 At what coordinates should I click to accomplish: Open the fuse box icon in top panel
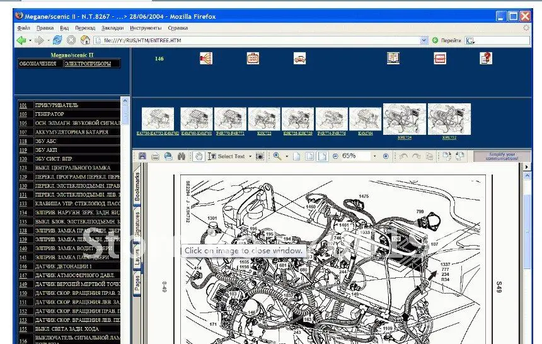(x=253, y=58)
